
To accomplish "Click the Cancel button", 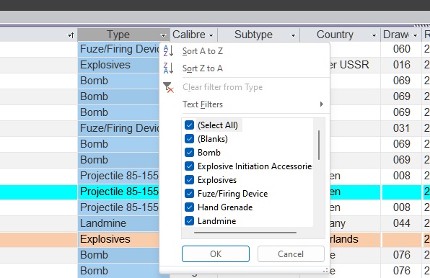I will pyautogui.click(x=291, y=254).
